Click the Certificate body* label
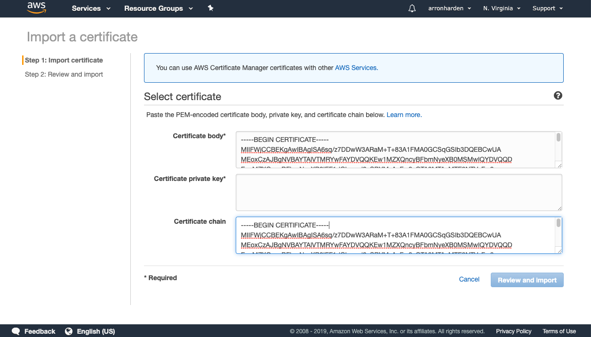Screen dimensions: 591x337 click(200, 136)
